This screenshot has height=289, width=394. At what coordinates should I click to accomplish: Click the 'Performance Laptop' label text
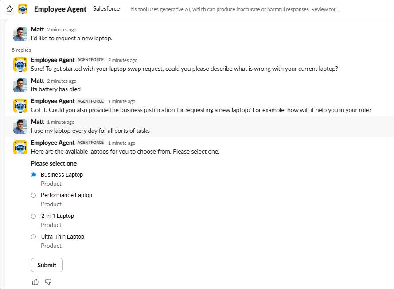point(66,195)
